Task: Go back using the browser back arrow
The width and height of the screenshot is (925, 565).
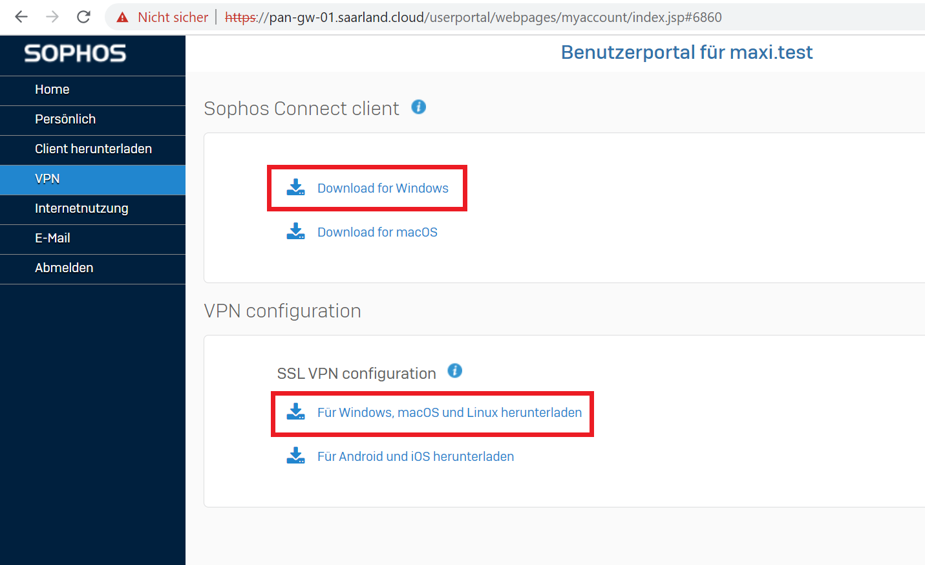Action: [21, 17]
